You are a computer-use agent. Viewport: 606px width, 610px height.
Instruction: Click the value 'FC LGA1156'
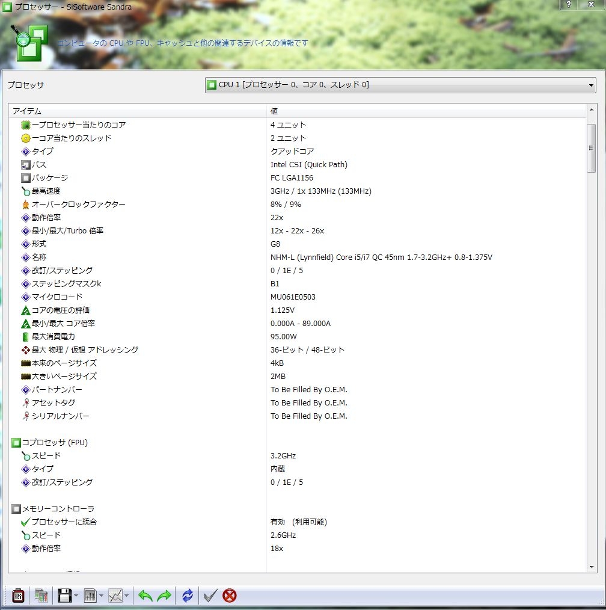click(292, 178)
